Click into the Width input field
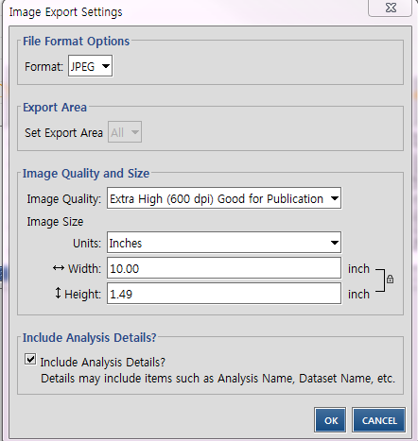The width and height of the screenshot is (418, 441). click(x=224, y=268)
